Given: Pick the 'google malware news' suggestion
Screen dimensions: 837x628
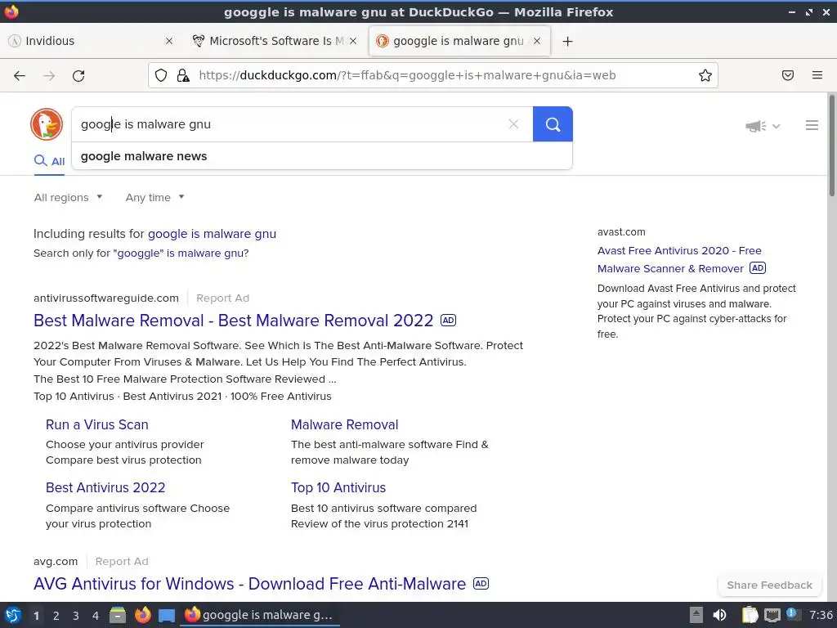Looking at the screenshot, I should [322, 156].
